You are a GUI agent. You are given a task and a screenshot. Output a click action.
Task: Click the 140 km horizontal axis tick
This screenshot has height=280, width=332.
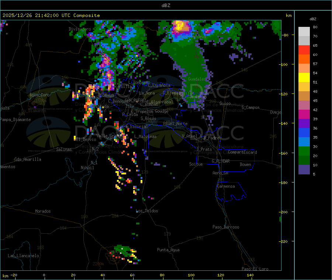[250, 275]
